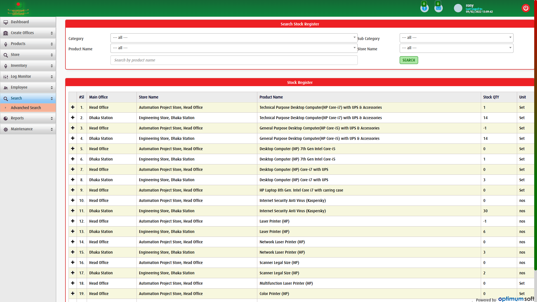
Task: Click 'Network Laser Printer (HP)' in row 14
Action: click(x=282, y=242)
